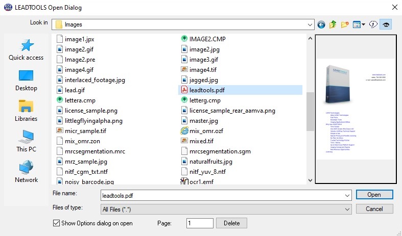Click the leadtools.pdf preview thumbnail
Screen dimensions: 402x236
click(356, 109)
